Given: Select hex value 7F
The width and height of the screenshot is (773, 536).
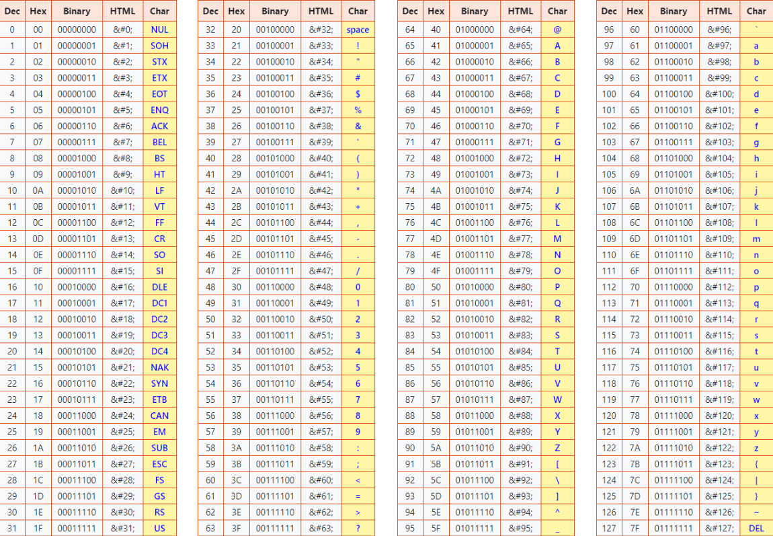Looking at the screenshot, I should pos(635,528).
